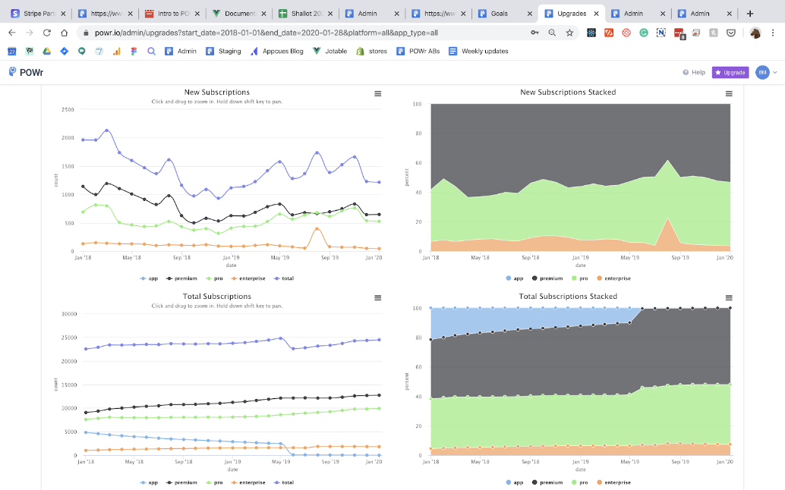Click the browser home icon
This screenshot has height=490, width=785.
(65, 33)
